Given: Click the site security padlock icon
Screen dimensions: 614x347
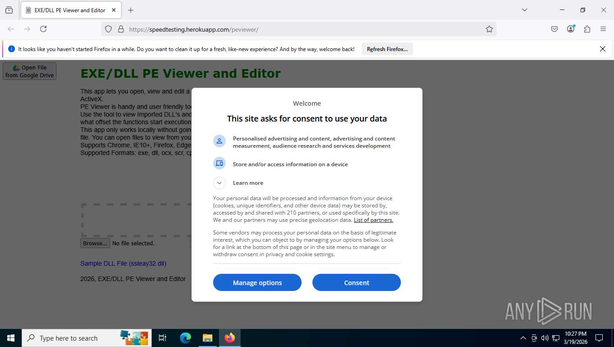Looking at the screenshot, I should click(121, 29).
